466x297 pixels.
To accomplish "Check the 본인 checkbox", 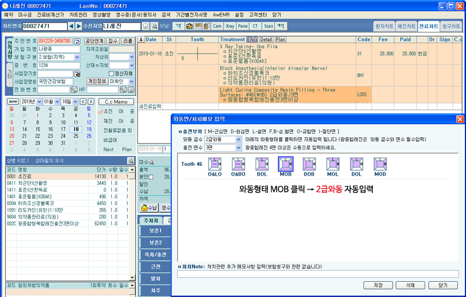I will coord(151,177).
